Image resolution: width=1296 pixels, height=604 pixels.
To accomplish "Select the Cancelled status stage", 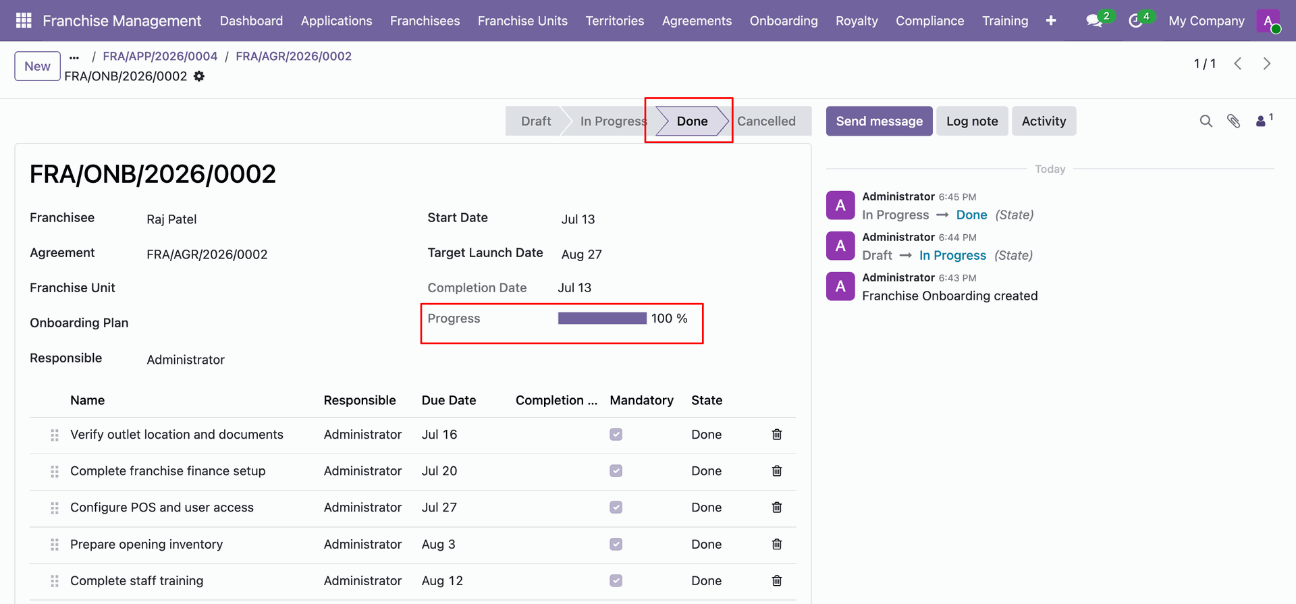I will [x=766, y=121].
